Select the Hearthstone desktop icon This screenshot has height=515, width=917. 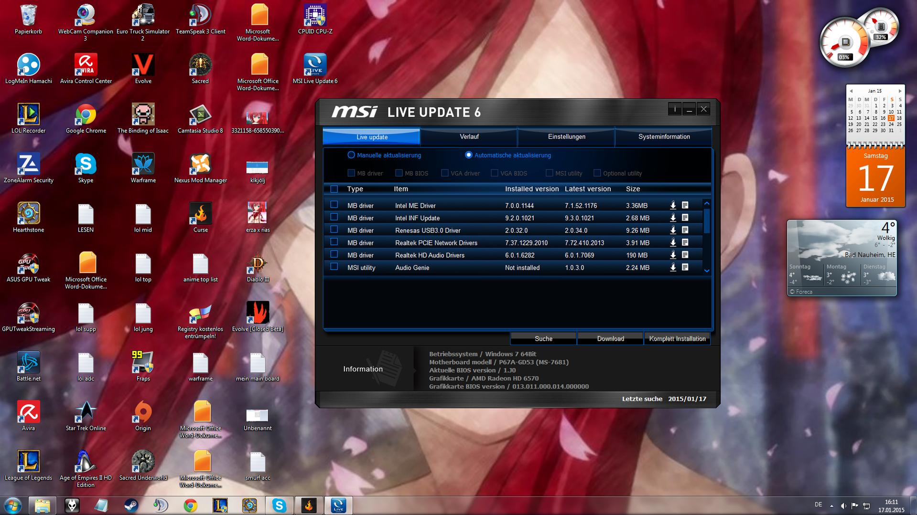pos(28,218)
